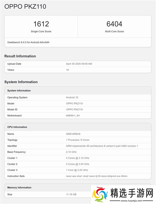Click the Views count row
Viewport: 156px width, 204px height.
pyautogui.click(x=78, y=70)
